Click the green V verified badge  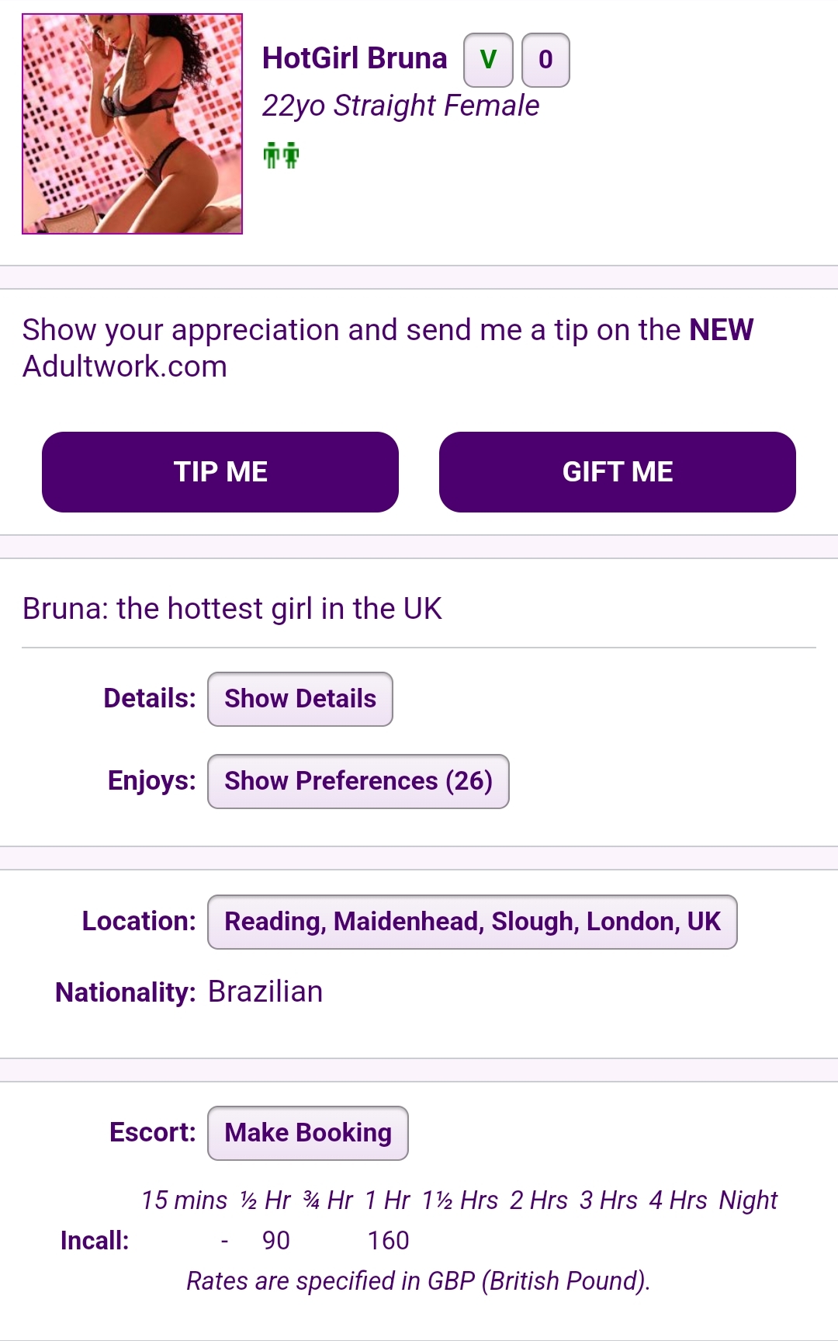(x=488, y=60)
